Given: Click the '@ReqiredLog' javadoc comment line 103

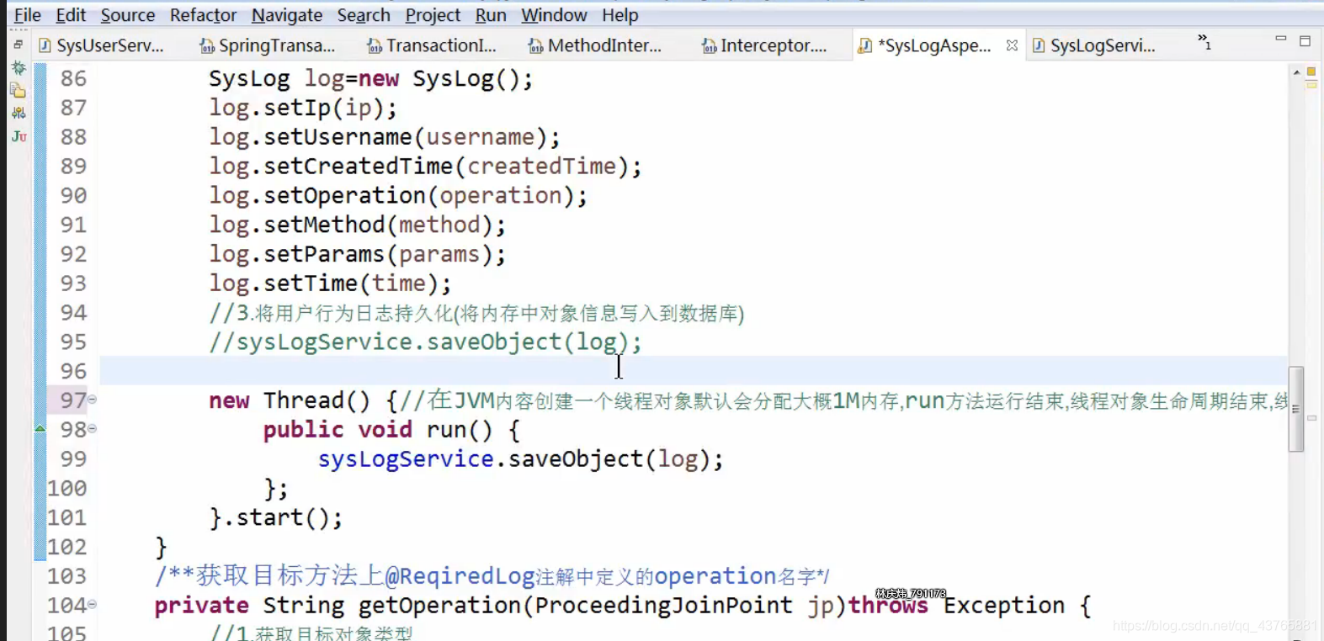Looking at the screenshot, I should coord(492,576).
